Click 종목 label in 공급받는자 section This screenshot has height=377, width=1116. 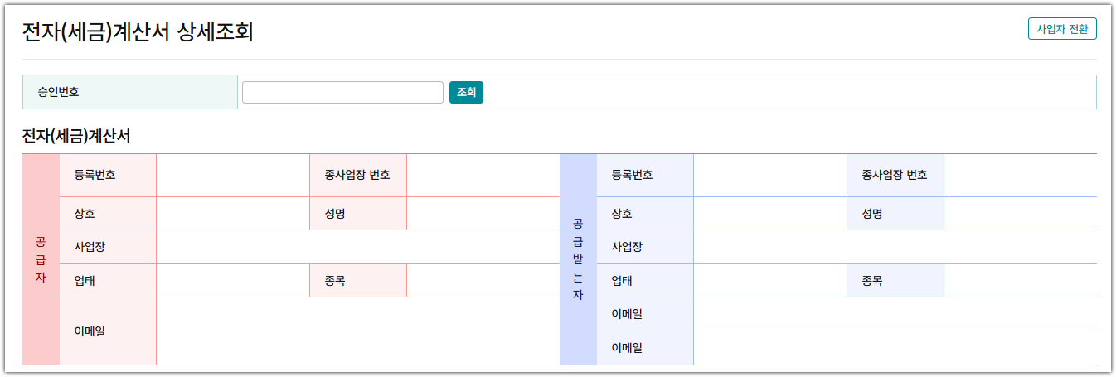pos(872,281)
